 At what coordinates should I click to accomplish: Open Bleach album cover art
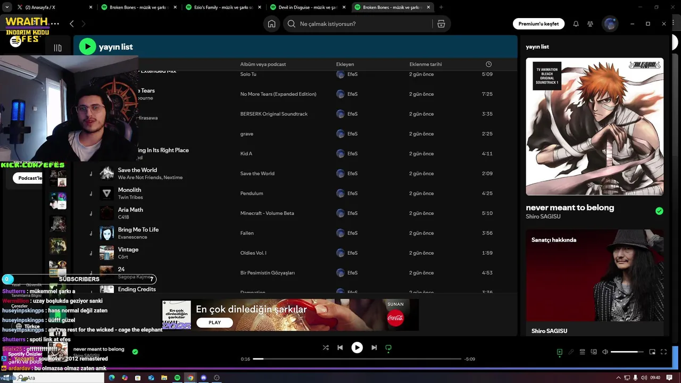pyautogui.click(x=594, y=127)
